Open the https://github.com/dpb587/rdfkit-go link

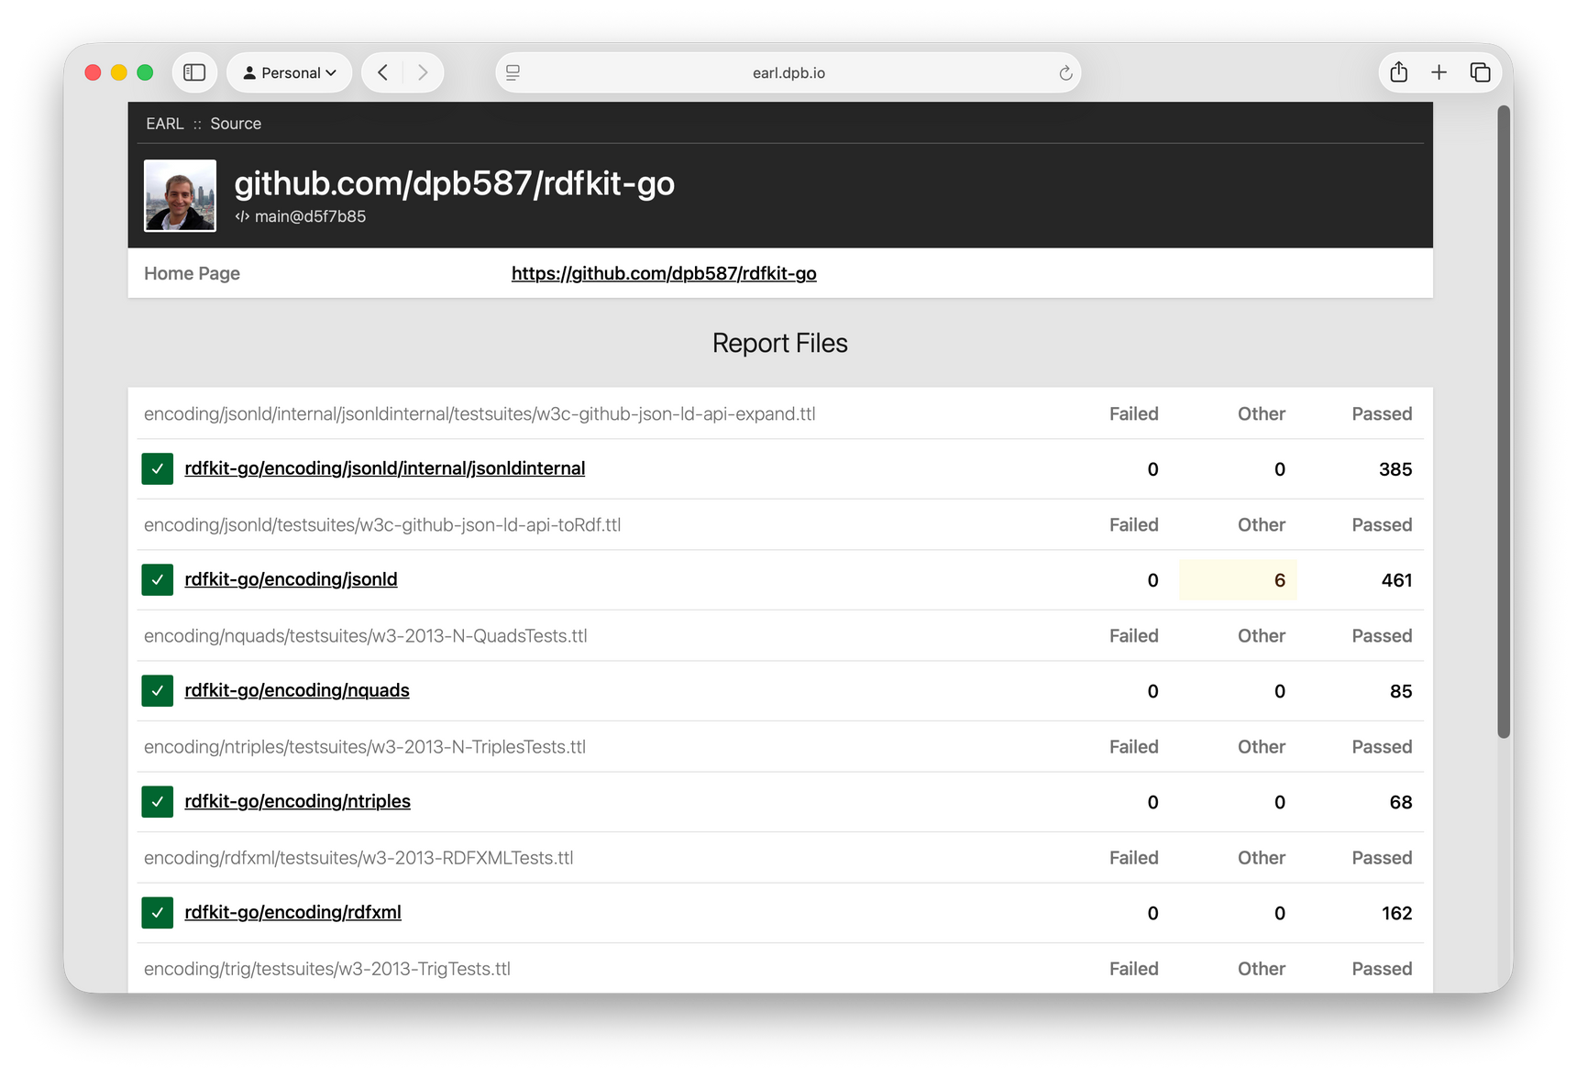[664, 273]
